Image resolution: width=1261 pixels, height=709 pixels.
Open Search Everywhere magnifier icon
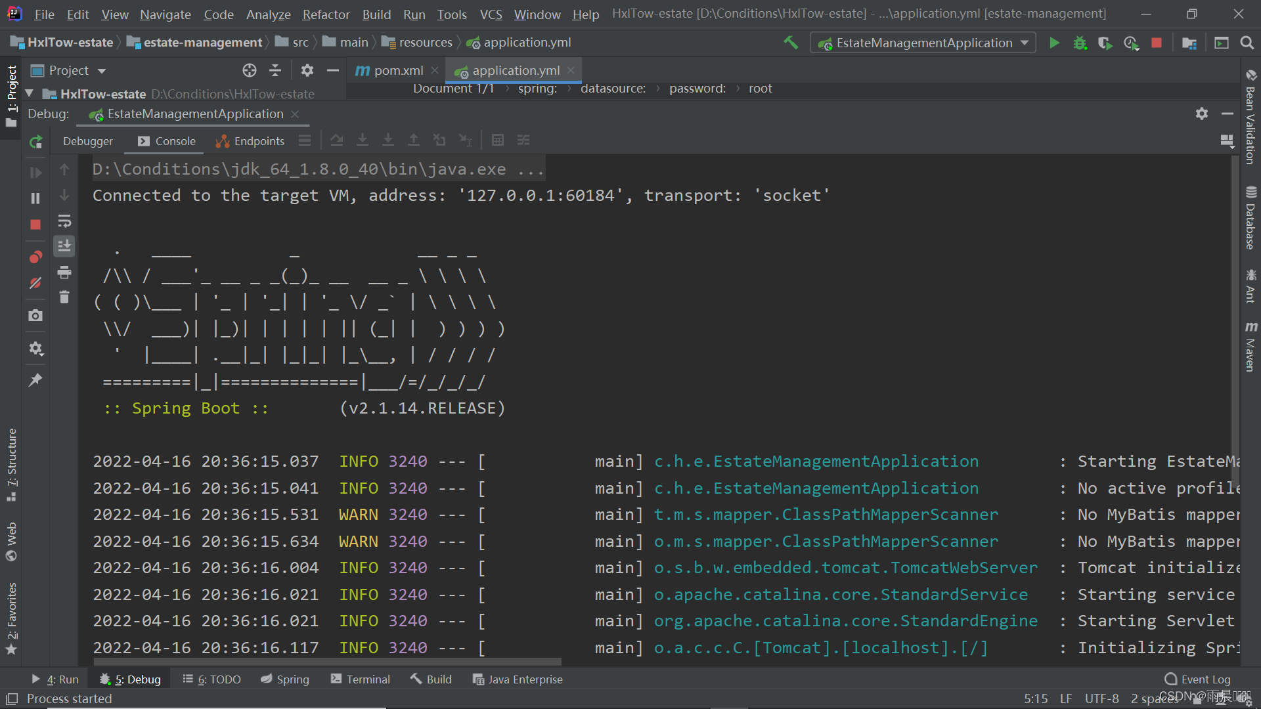(1247, 43)
